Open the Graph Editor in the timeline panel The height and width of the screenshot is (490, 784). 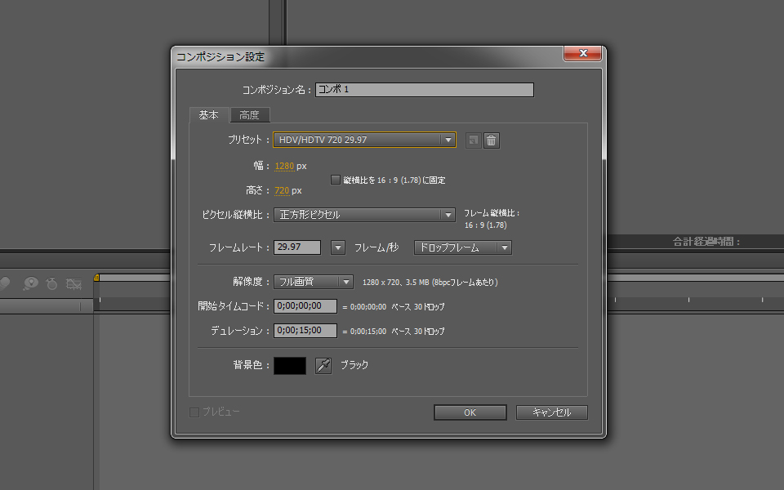click(74, 284)
